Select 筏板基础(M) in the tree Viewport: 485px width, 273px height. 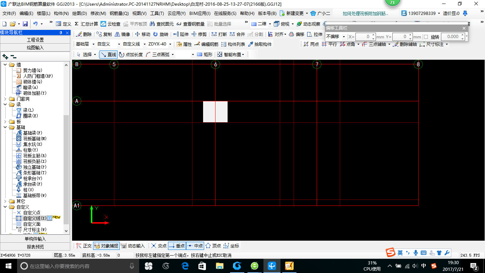coord(35,139)
